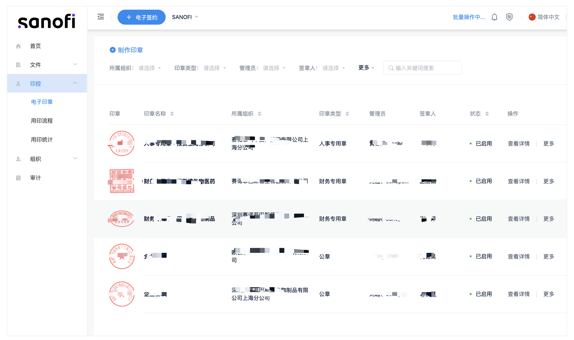Switch language via 简体中文

tap(549, 17)
